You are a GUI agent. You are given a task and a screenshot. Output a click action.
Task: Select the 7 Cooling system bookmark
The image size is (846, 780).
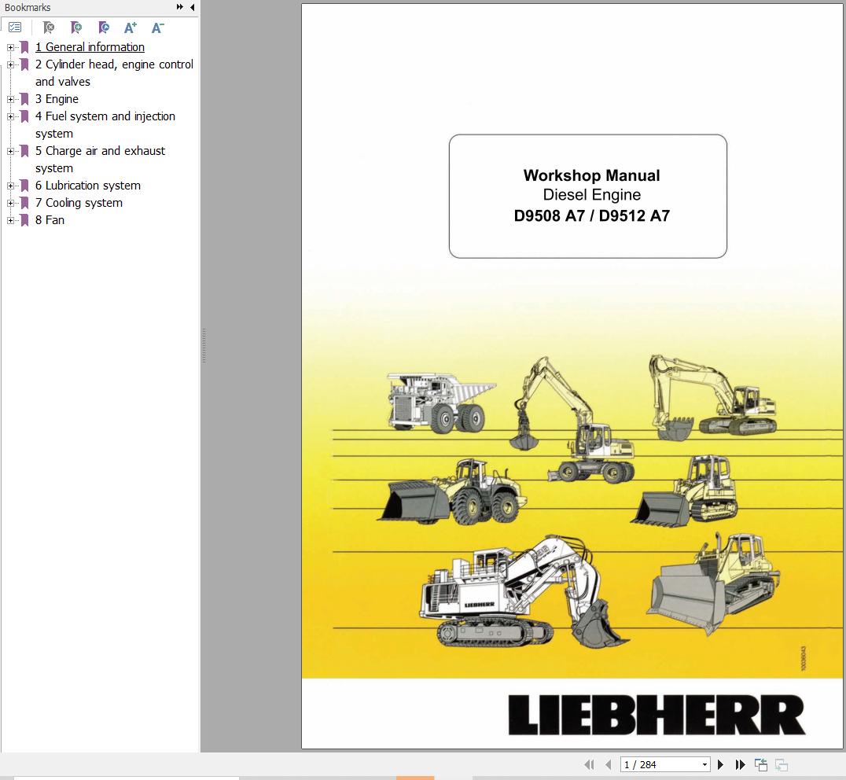pos(79,202)
